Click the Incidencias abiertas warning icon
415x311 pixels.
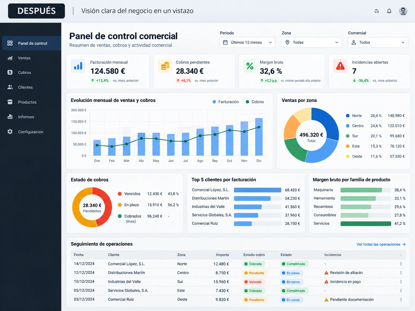[340, 66]
